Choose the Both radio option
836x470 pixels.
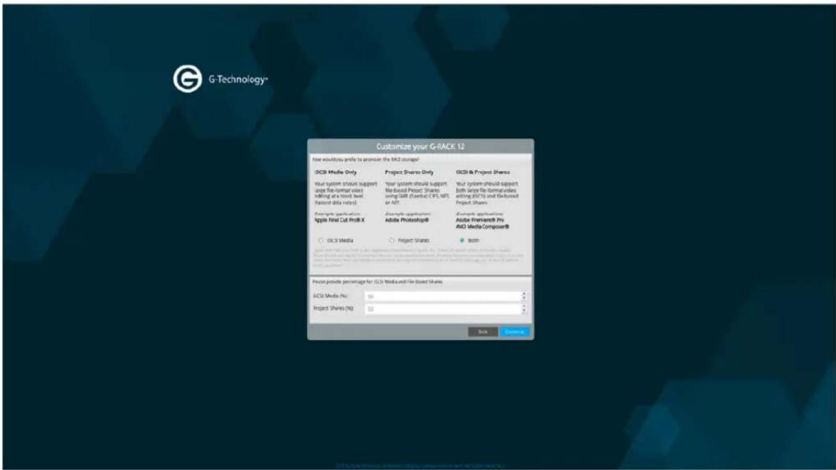tap(462, 240)
